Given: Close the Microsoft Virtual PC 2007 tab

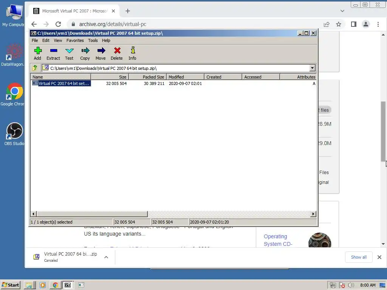Looking at the screenshot, I should point(113,11).
